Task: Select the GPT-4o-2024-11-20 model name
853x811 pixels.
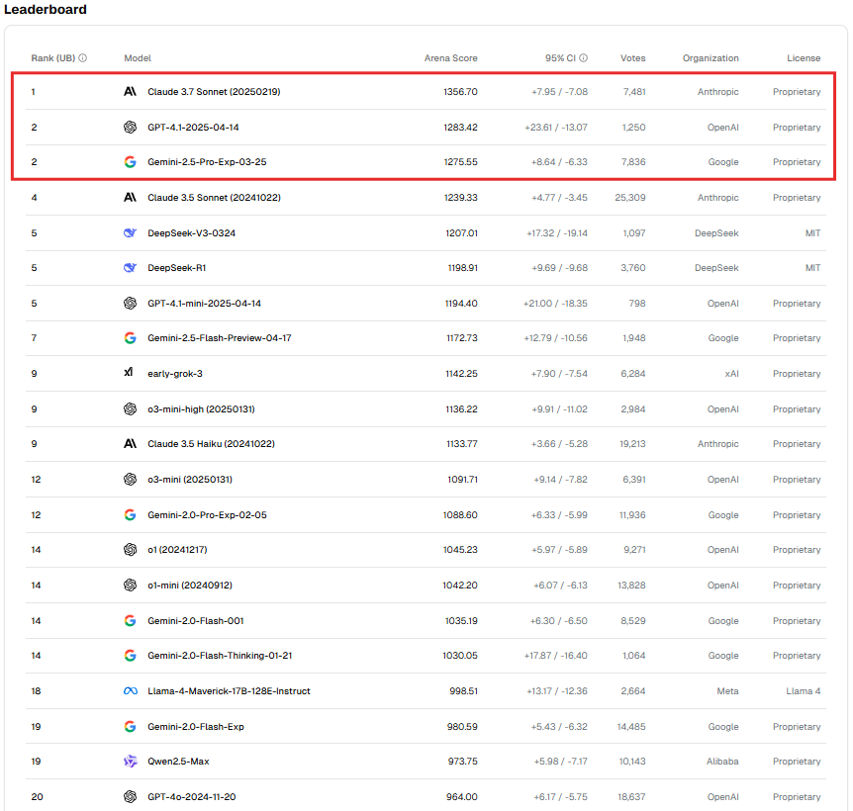Action: click(192, 797)
